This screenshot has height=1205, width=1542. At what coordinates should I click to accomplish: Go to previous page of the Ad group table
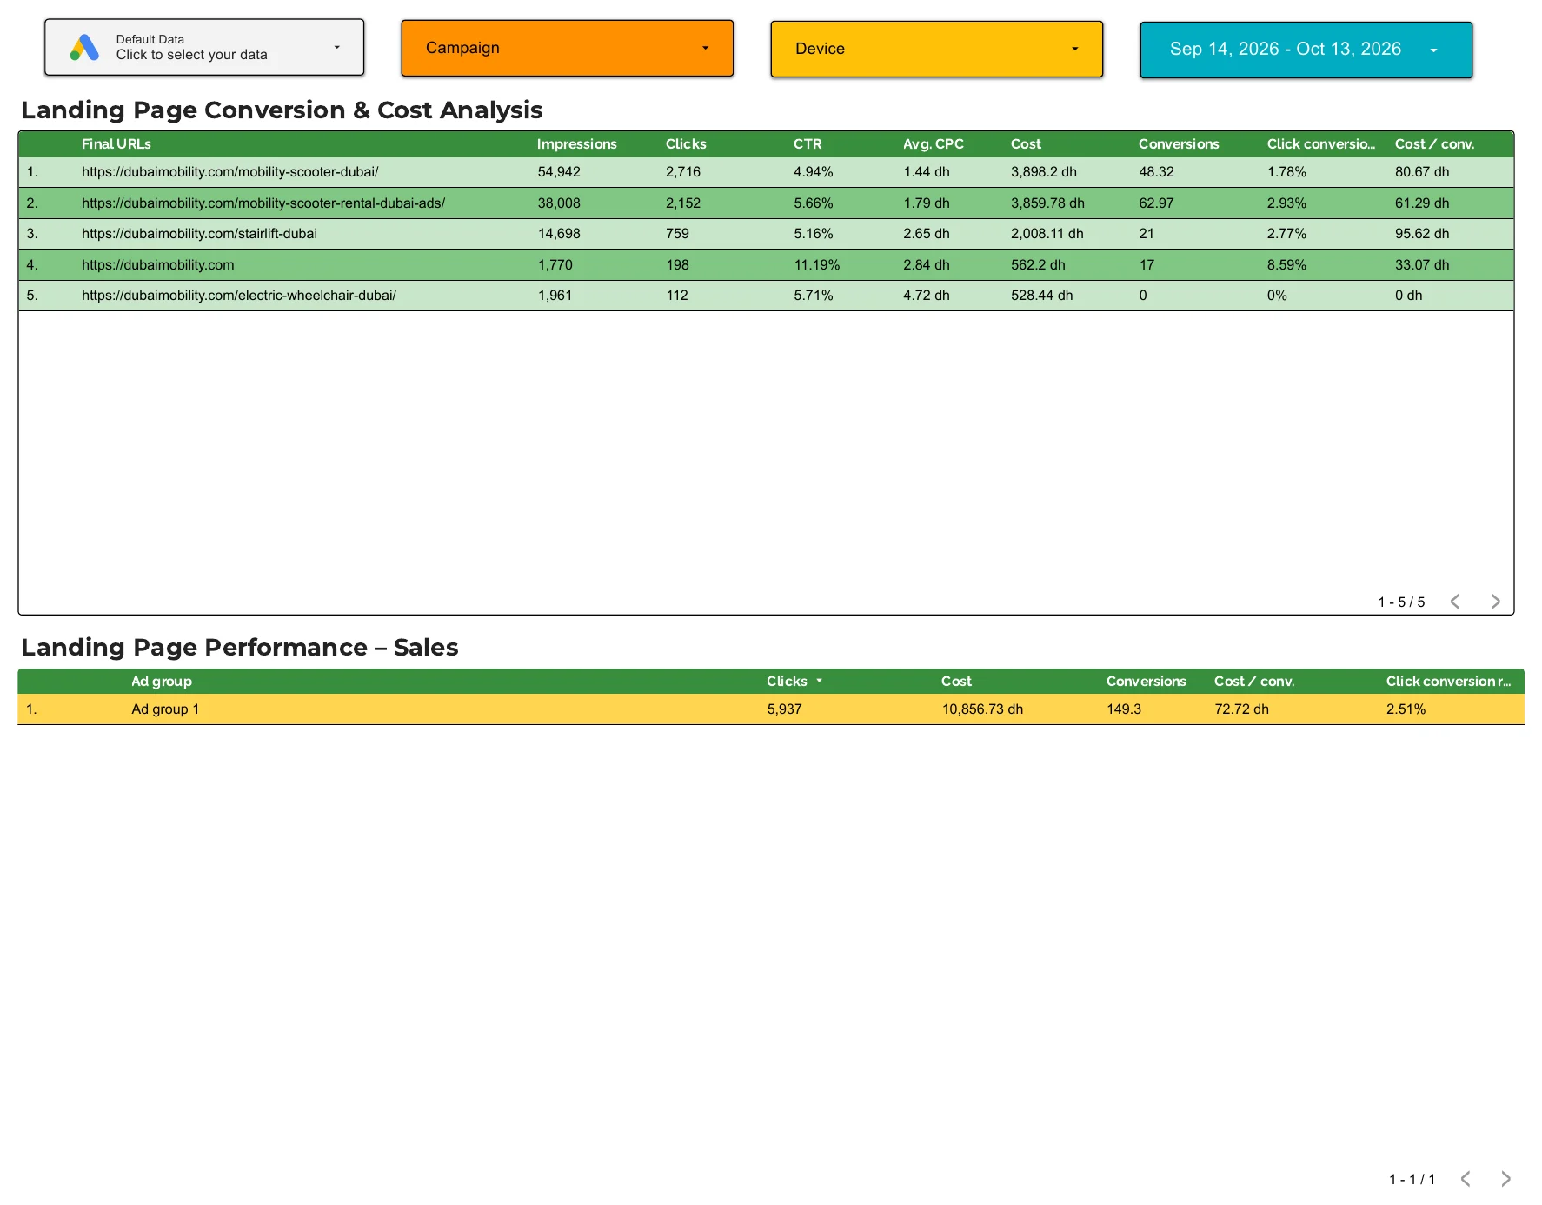1466,1179
